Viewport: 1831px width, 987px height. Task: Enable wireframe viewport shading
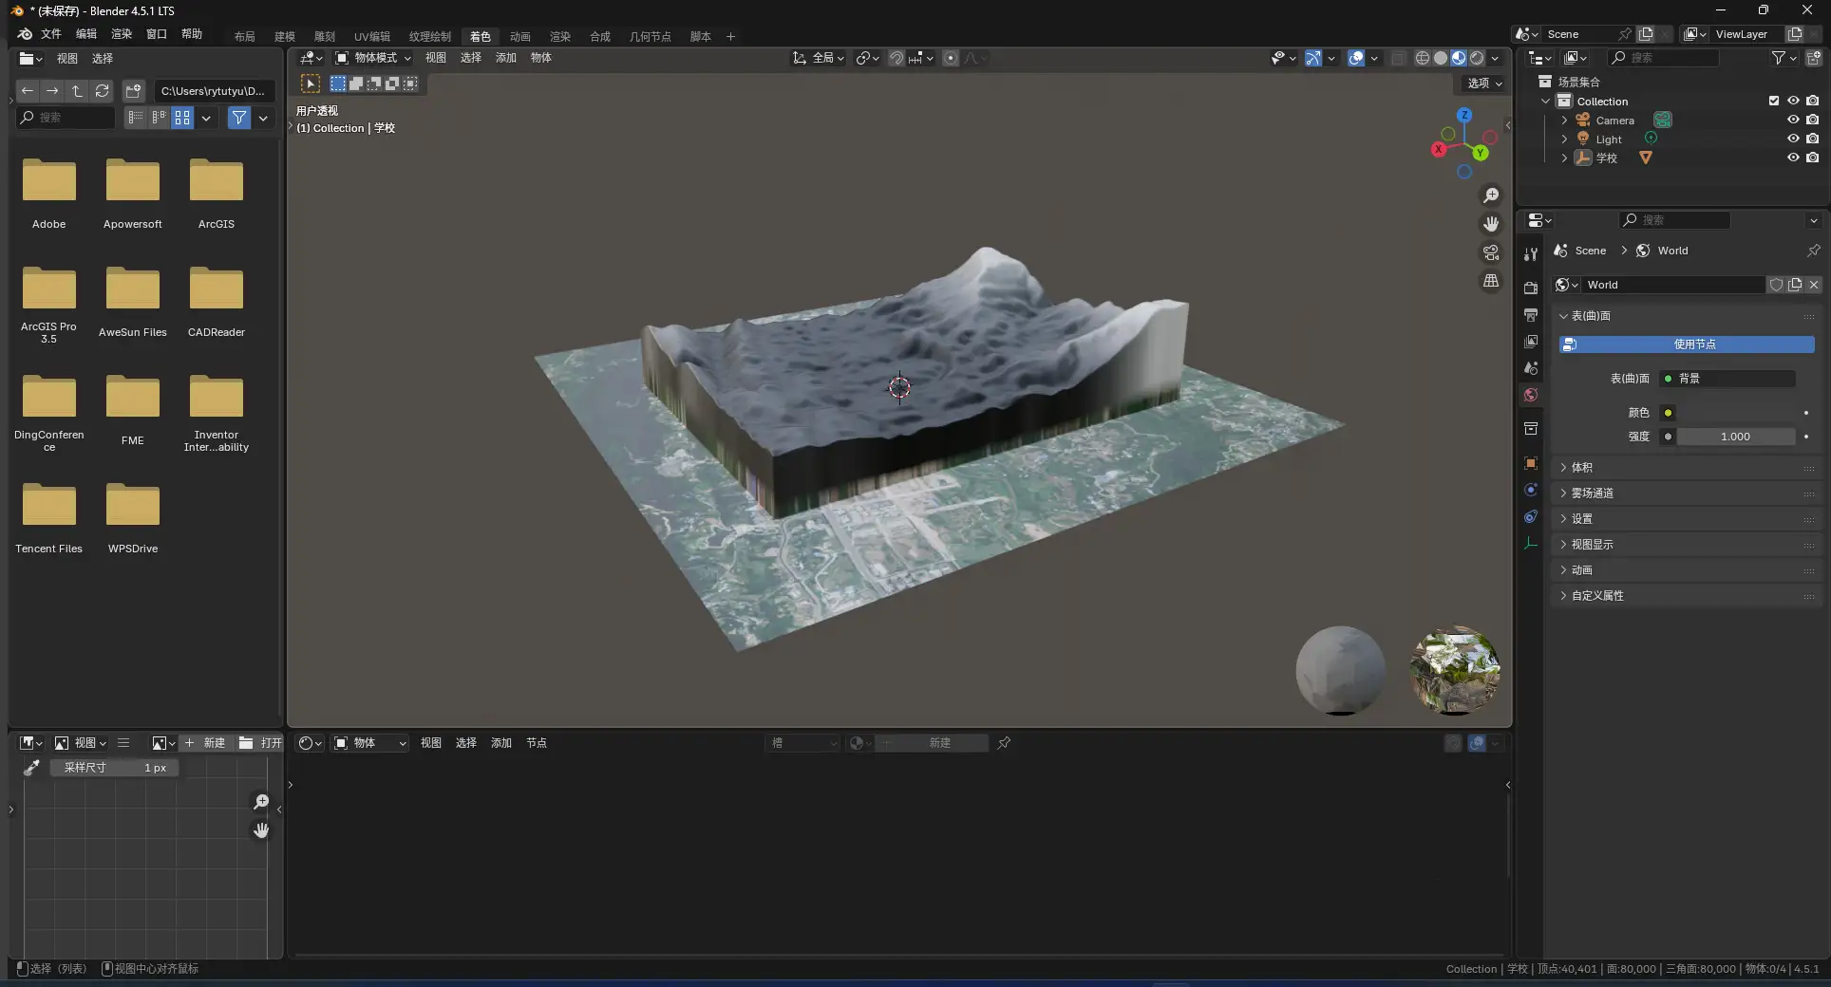click(1422, 58)
